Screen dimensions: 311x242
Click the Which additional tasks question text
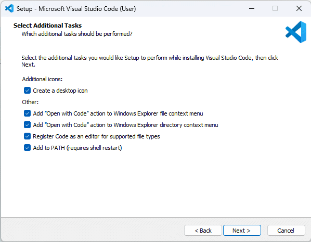click(x=77, y=34)
